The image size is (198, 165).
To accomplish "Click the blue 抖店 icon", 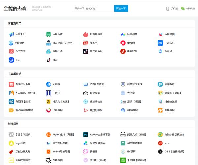I will coord(11,60).
